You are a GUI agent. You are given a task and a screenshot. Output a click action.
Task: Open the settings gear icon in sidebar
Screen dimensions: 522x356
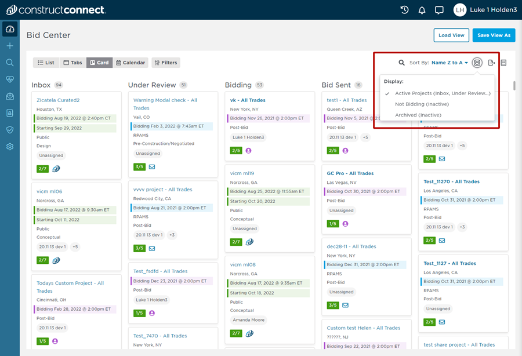click(10, 146)
